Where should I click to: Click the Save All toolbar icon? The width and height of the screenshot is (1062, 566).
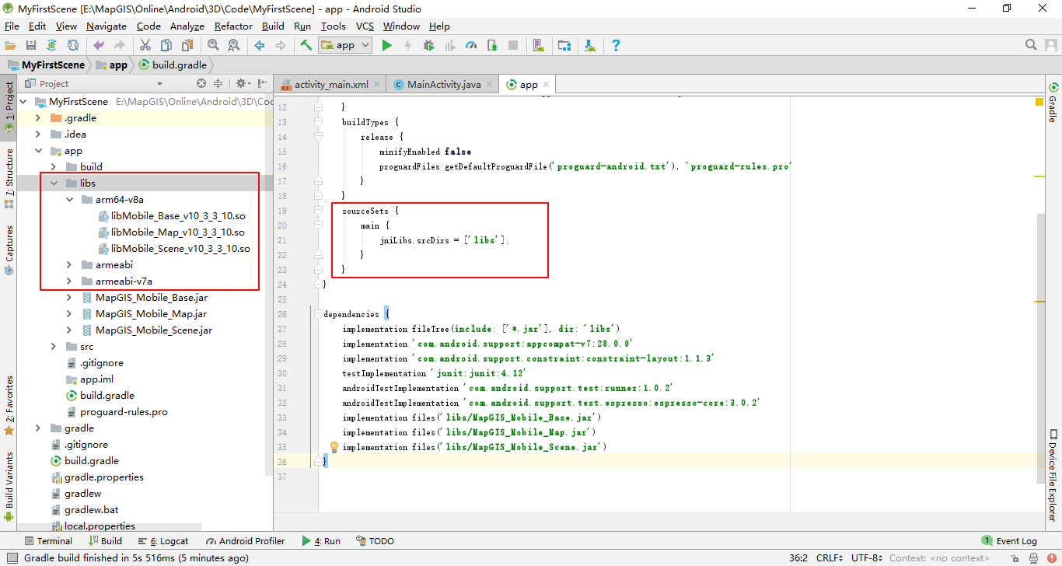coord(31,46)
